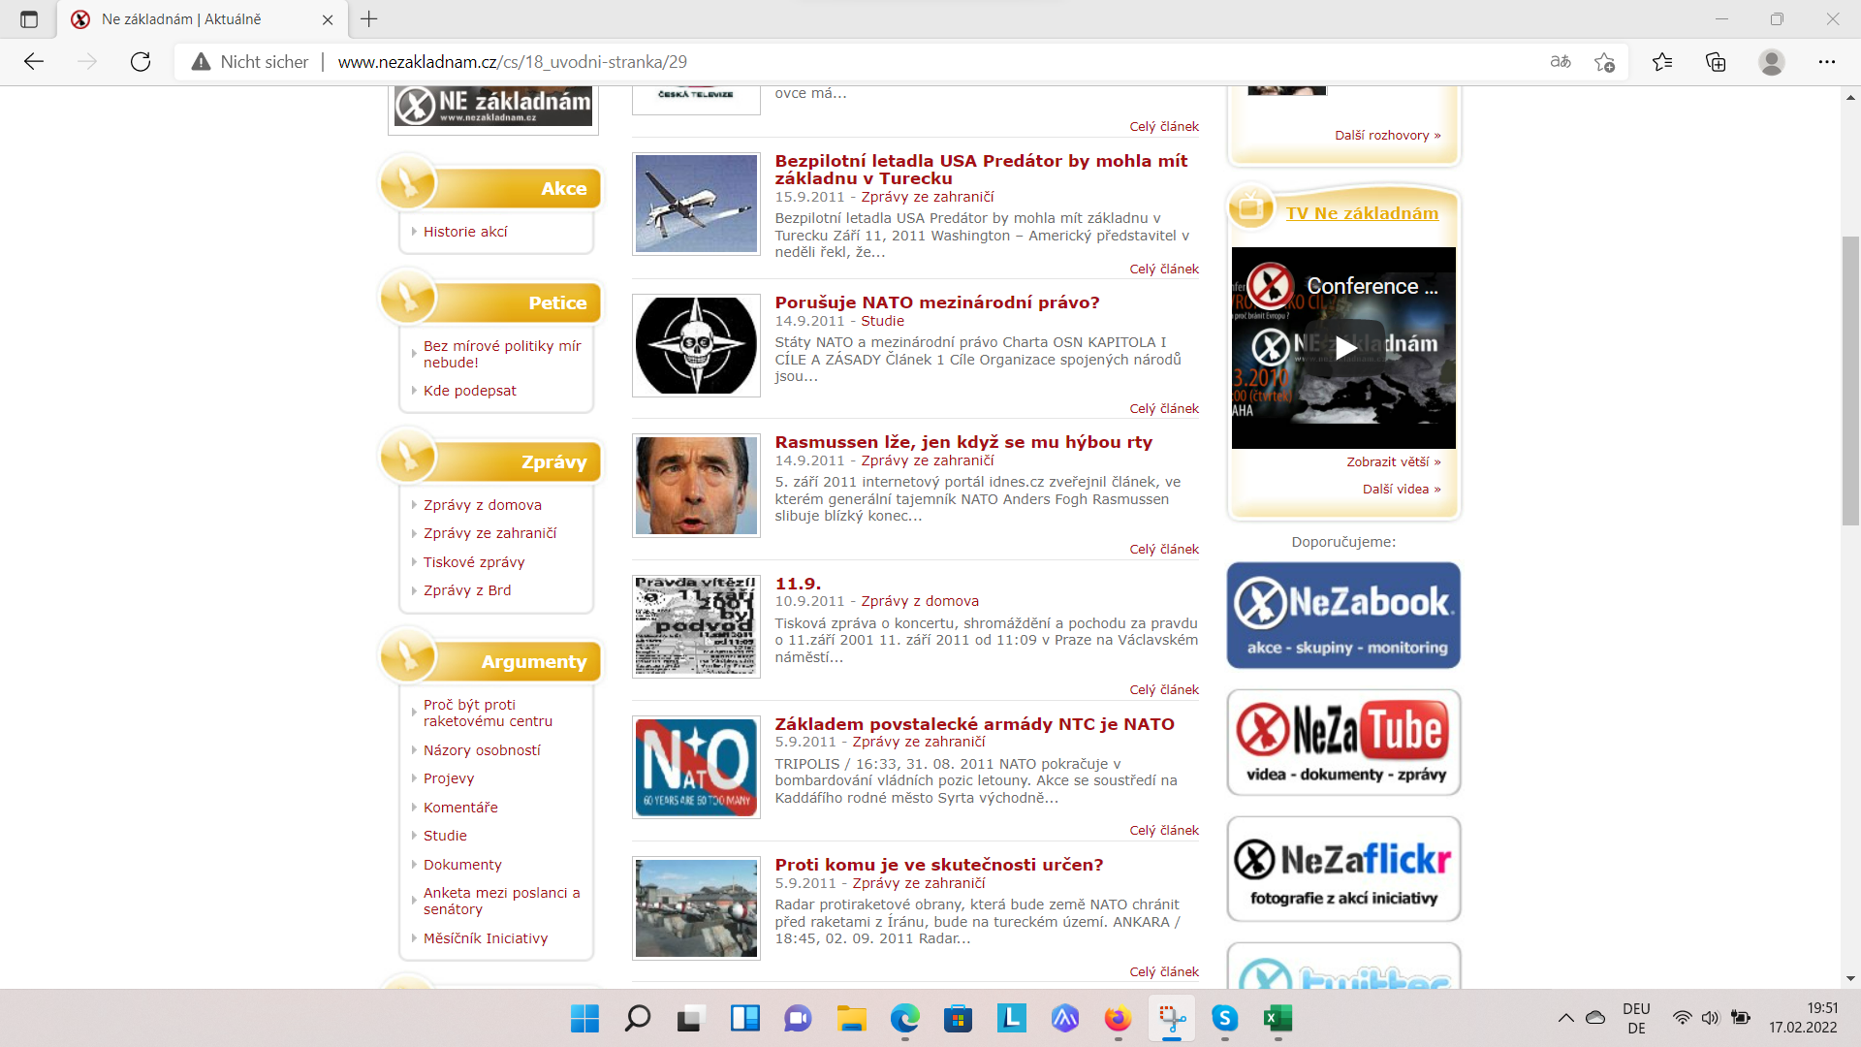This screenshot has height=1047, width=1861.
Task: Click the page vertical scrollbar thumb
Action: [1850, 380]
